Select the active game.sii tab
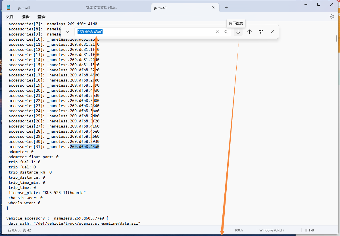 tap(160, 8)
